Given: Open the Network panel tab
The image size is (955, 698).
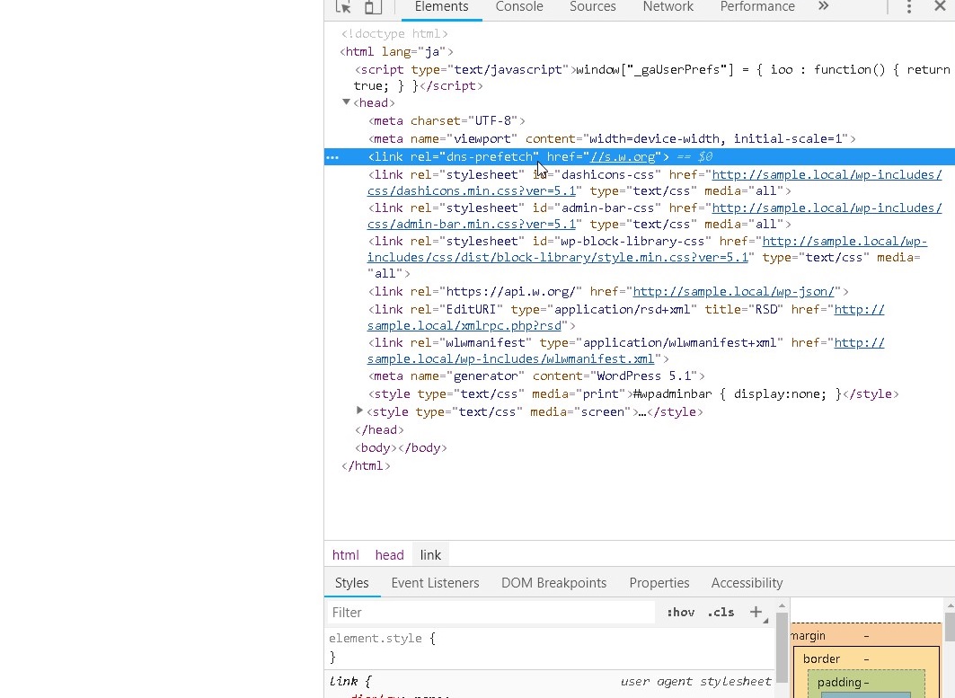Looking at the screenshot, I should tap(668, 7).
